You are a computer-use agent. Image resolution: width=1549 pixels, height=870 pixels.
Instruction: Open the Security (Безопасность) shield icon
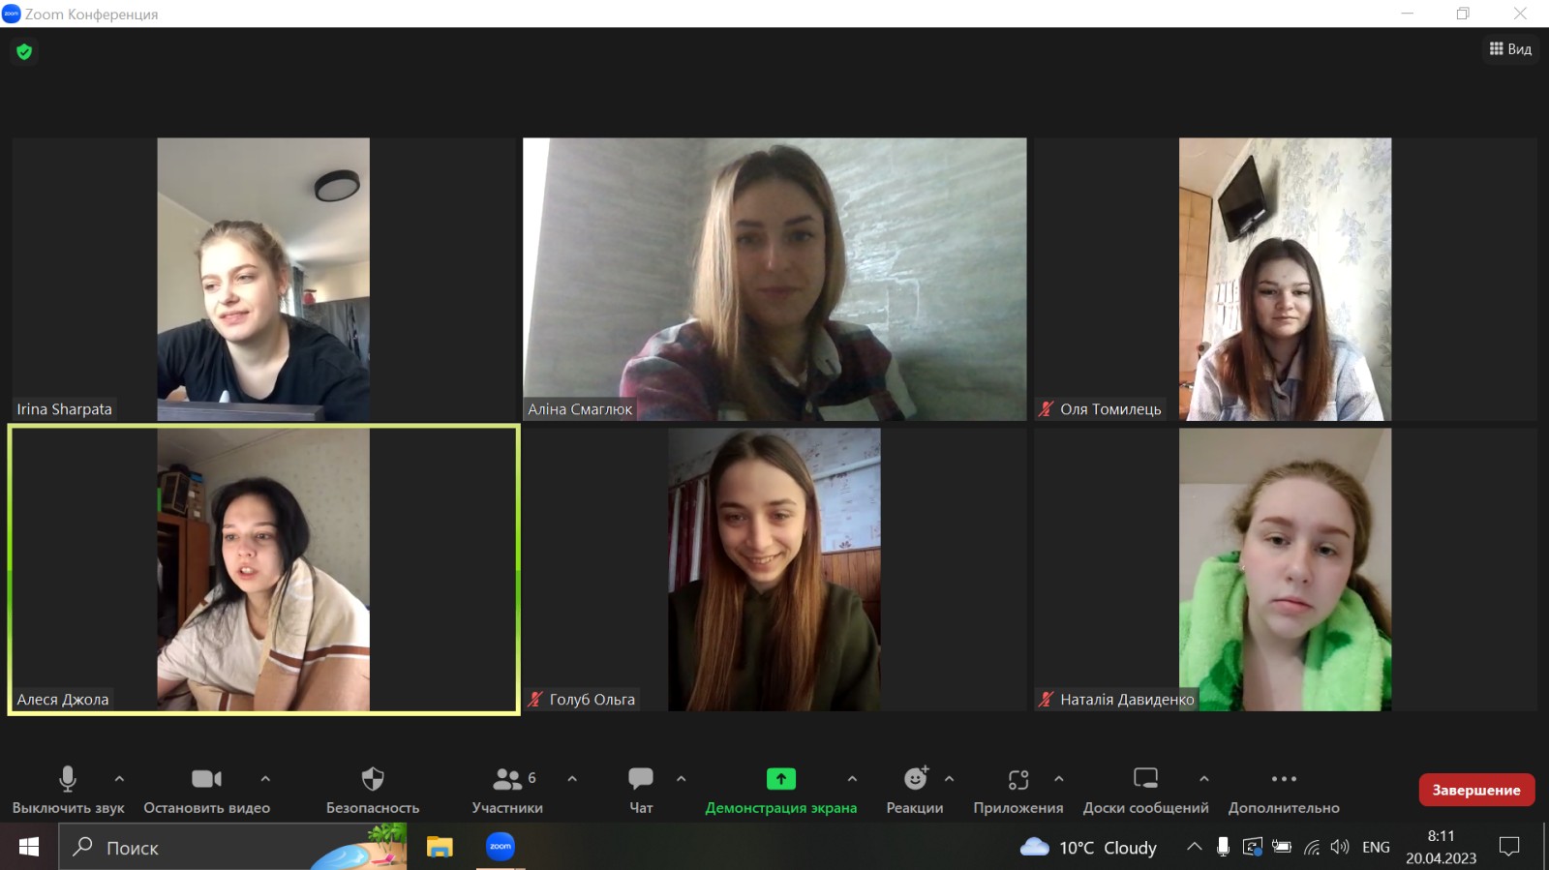pos(373,780)
